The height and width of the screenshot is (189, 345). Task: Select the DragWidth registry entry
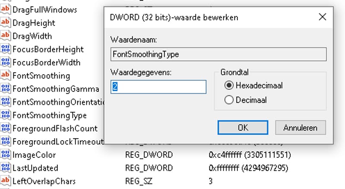tap(32, 36)
